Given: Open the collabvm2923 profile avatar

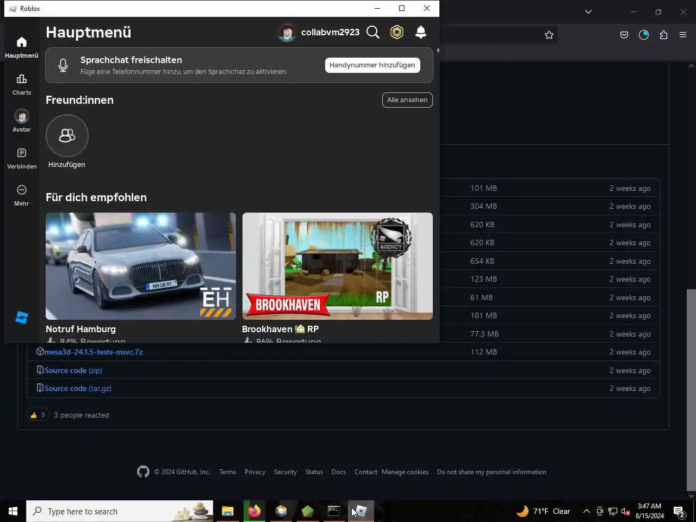Looking at the screenshot, I should 287,33.
